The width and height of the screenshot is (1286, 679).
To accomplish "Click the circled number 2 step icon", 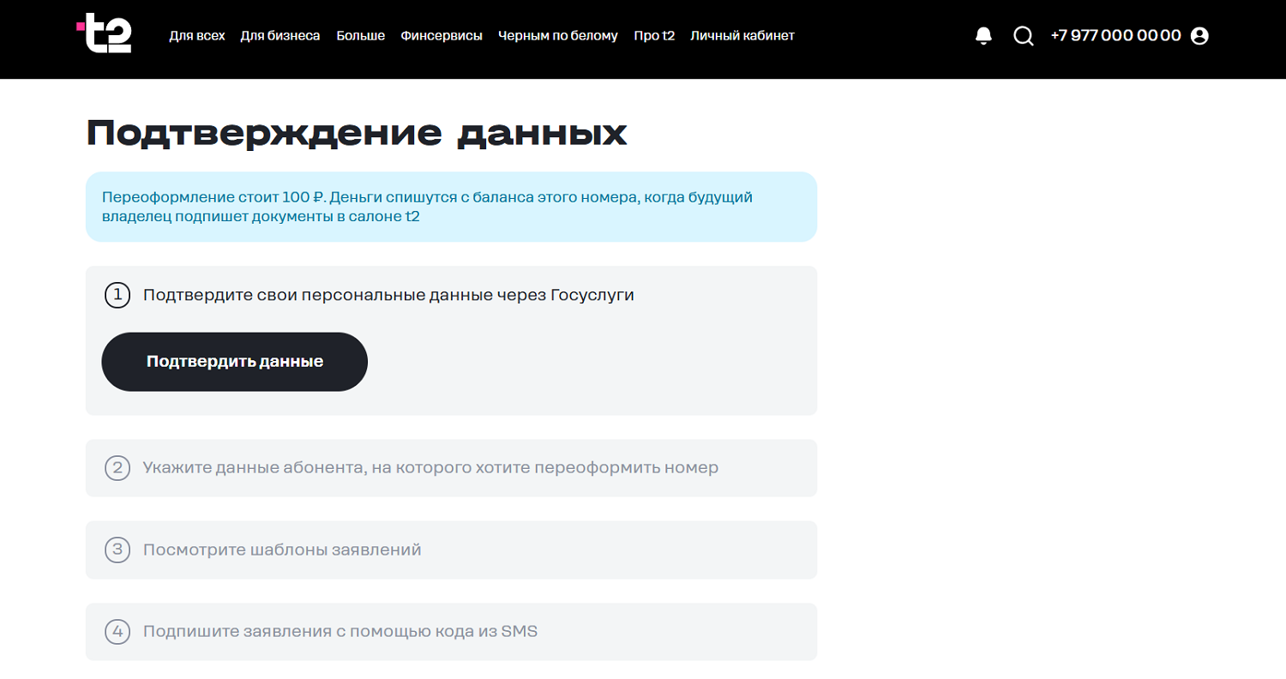I will coord(117,468).
